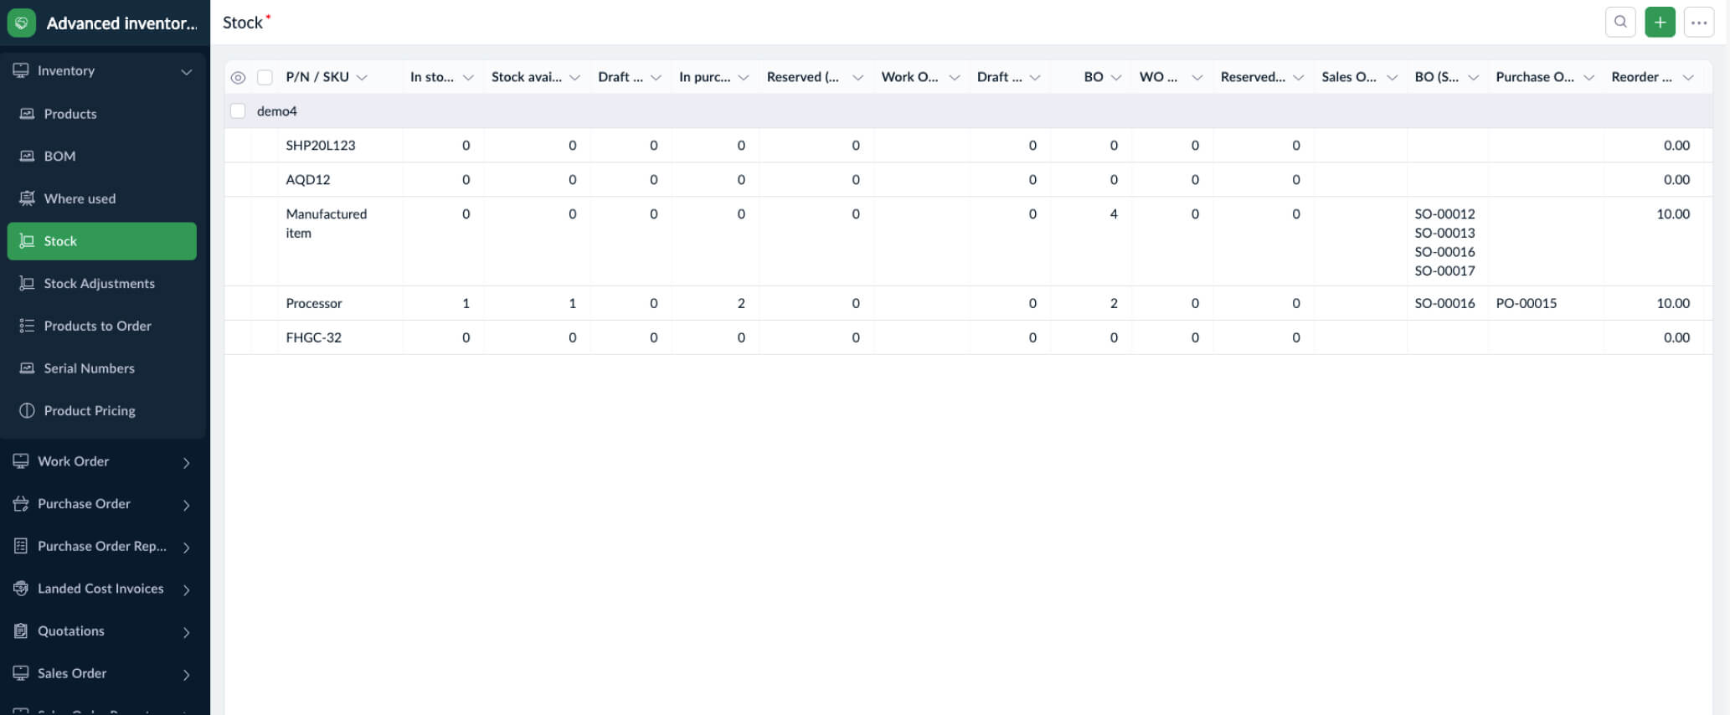Click the Where used sidebar icon
The height and width of the screenshot is (715, 1730).
coord(27,198)
